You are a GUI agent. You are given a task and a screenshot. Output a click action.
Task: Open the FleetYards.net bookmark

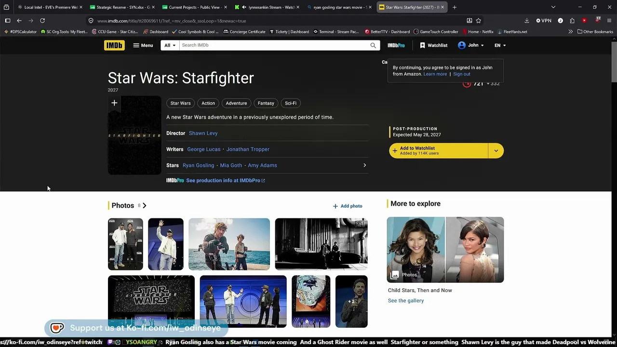point(512,32)
